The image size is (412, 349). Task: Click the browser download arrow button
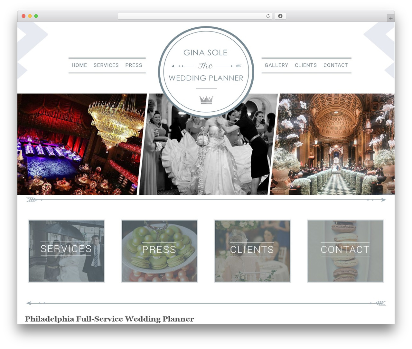pos(280,16)
